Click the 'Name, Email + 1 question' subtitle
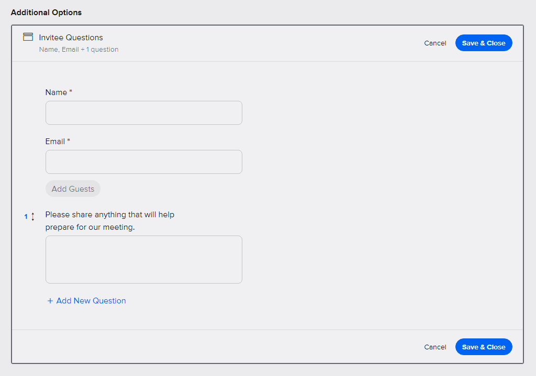536x376 pixels. [79, 50]
